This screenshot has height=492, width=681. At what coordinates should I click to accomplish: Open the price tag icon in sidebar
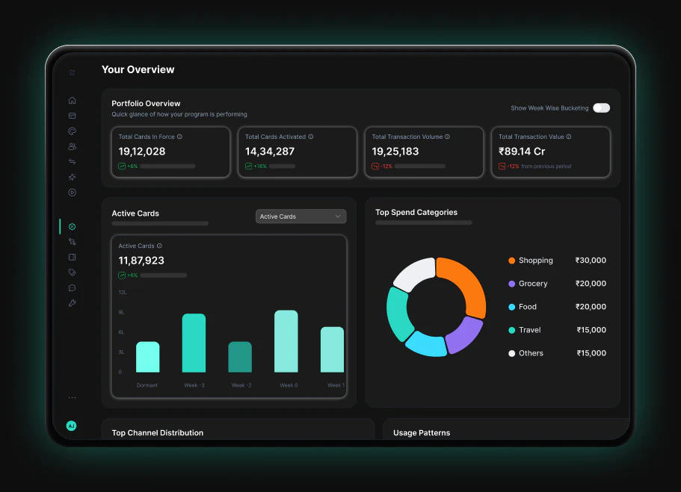coord(72,273)
